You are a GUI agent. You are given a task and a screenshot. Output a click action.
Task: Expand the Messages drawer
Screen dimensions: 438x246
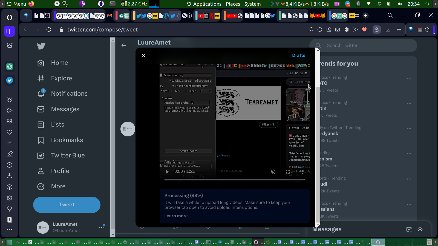click(420, 229)
